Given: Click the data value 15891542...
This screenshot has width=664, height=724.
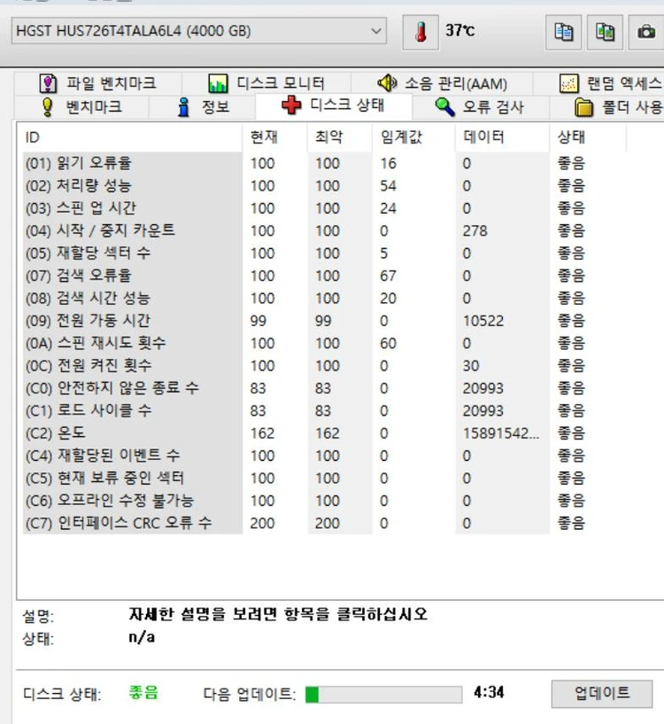Looking at the screenshot, I should click(500, 433).
